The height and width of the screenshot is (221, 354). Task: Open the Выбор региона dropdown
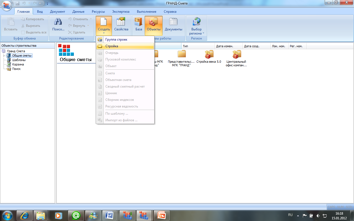197,26
